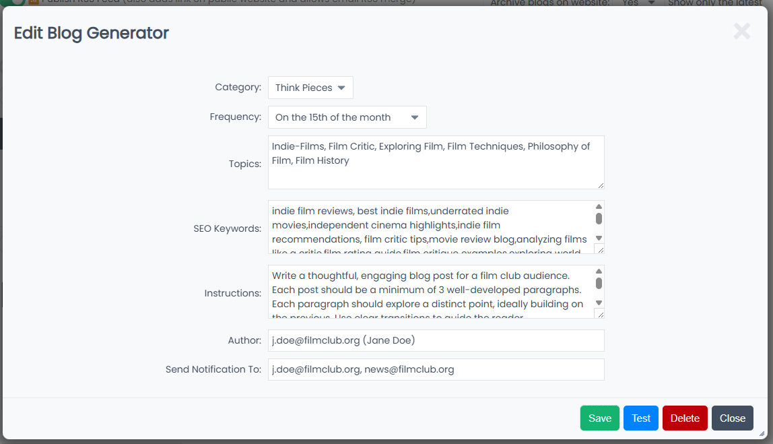
Task: Click SEO Keywords scroll down arrow
Action: [x=599, y=238]
